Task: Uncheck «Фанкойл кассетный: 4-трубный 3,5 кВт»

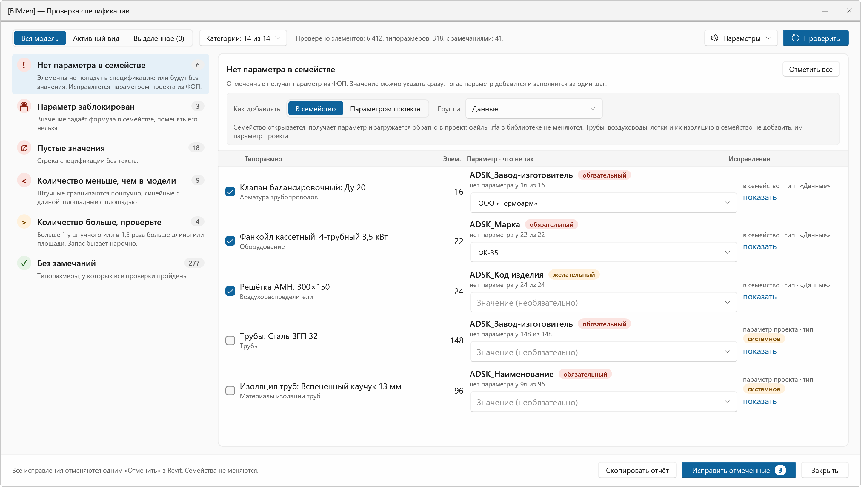Action: coord(230,241)
